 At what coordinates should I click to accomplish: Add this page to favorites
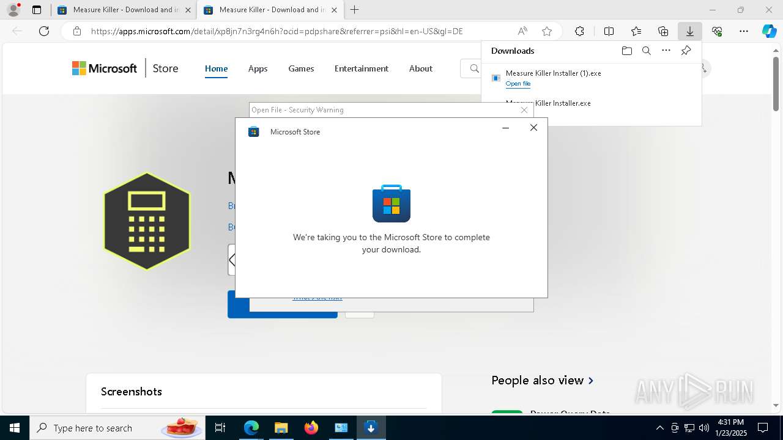click(x=547, y=31)
